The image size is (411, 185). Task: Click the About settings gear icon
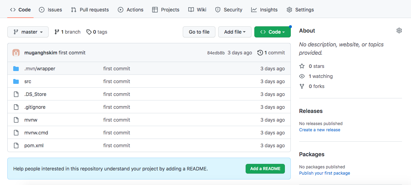tap(399, 30)
